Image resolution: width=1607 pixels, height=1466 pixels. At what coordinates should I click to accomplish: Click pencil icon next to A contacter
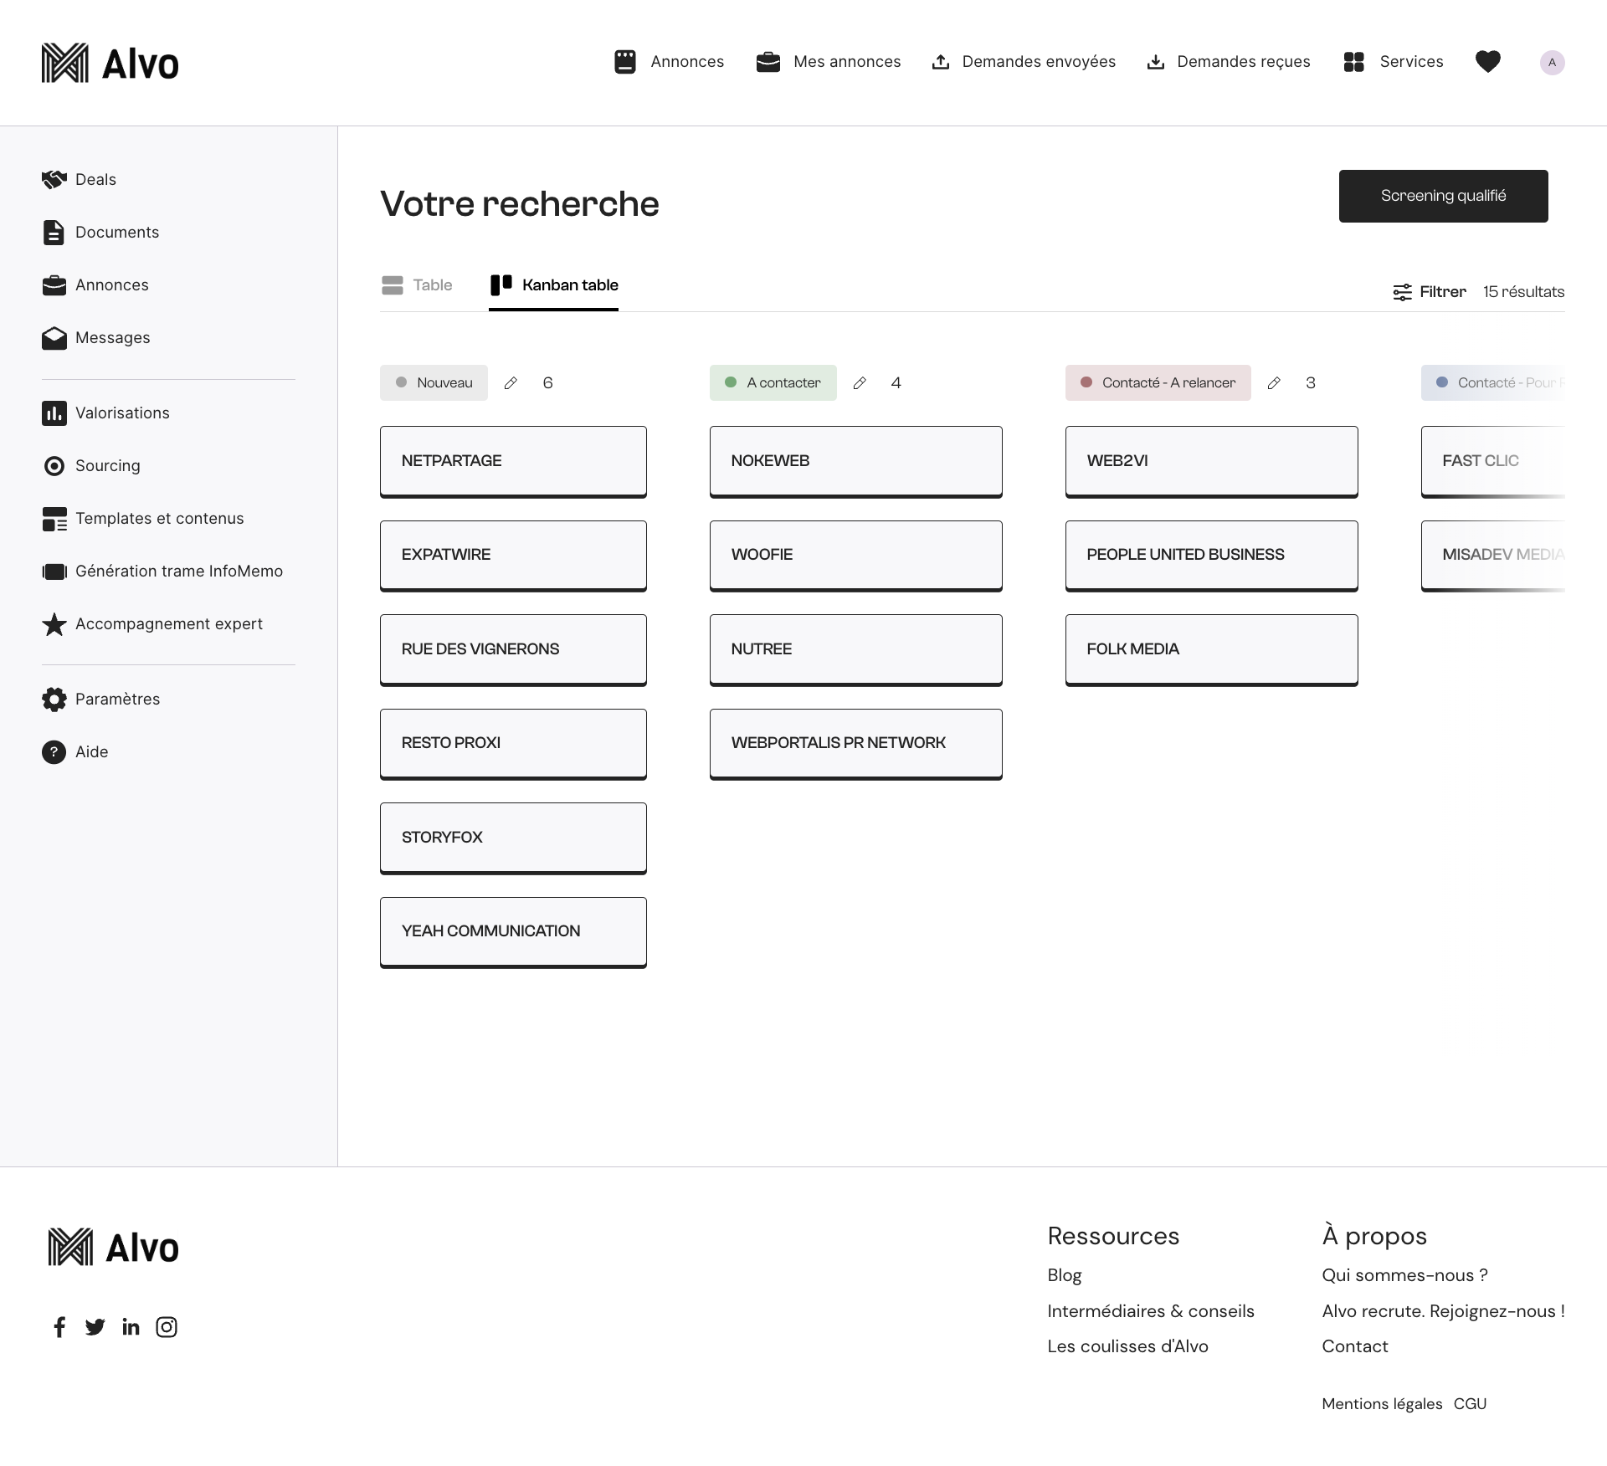pos(860,383)
